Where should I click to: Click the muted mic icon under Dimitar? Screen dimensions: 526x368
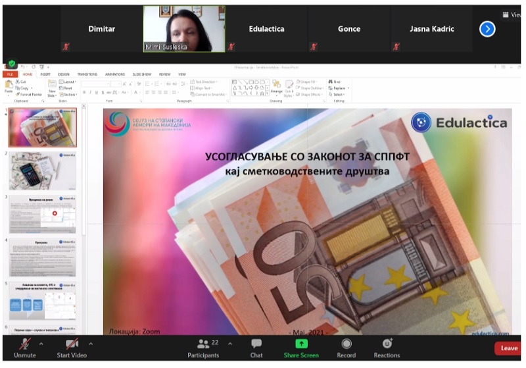point(66,47)
